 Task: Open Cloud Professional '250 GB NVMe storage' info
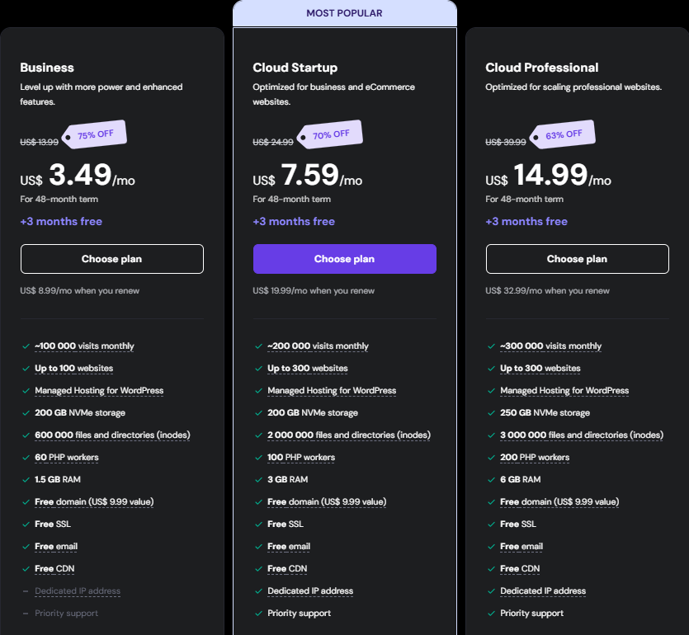point(545,413)
